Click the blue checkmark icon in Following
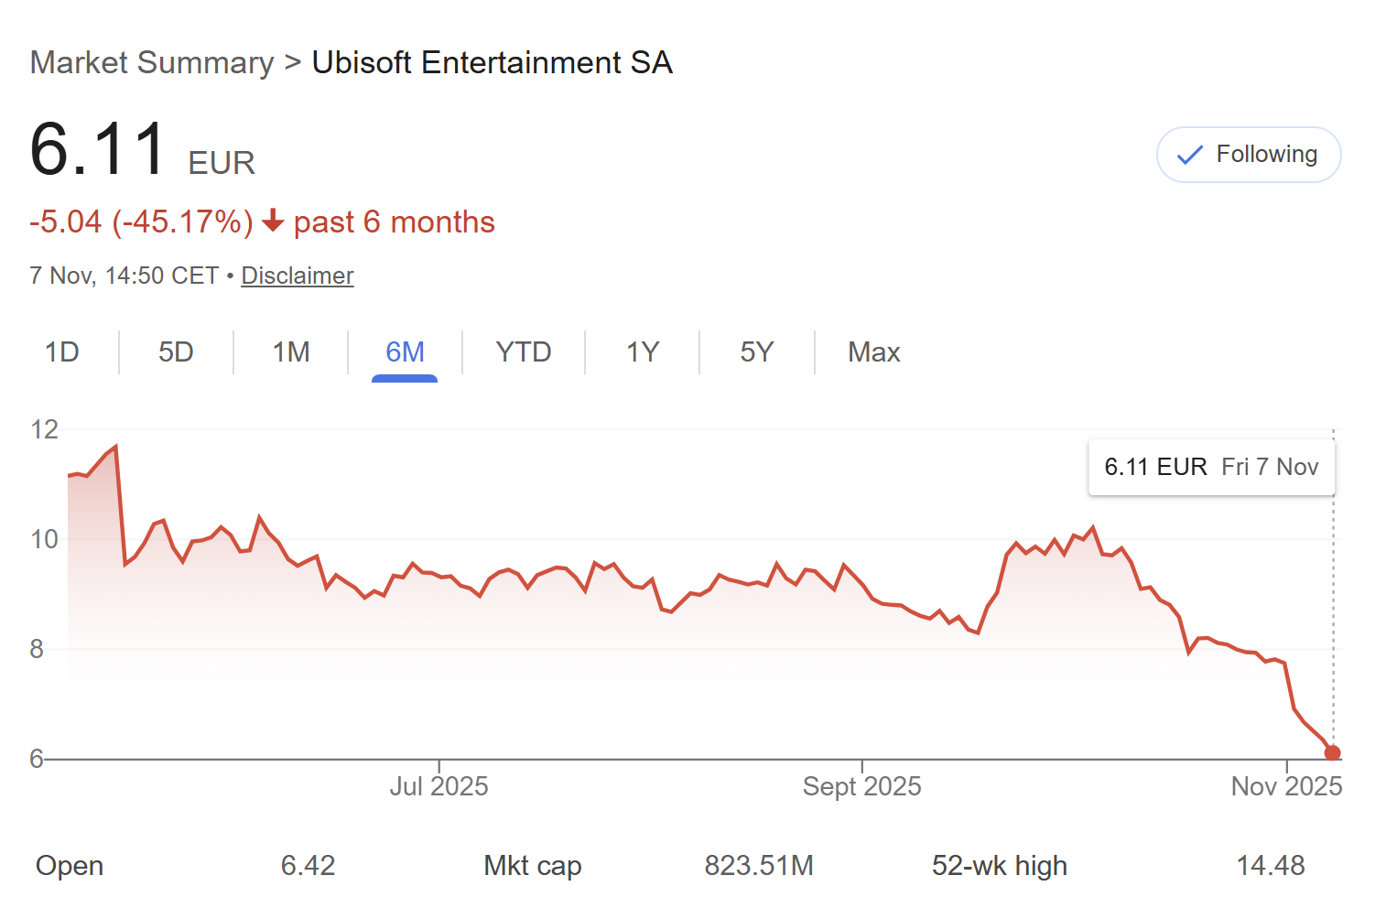The width and height of the screenshot is (1386, 897). click(1189, 155)
